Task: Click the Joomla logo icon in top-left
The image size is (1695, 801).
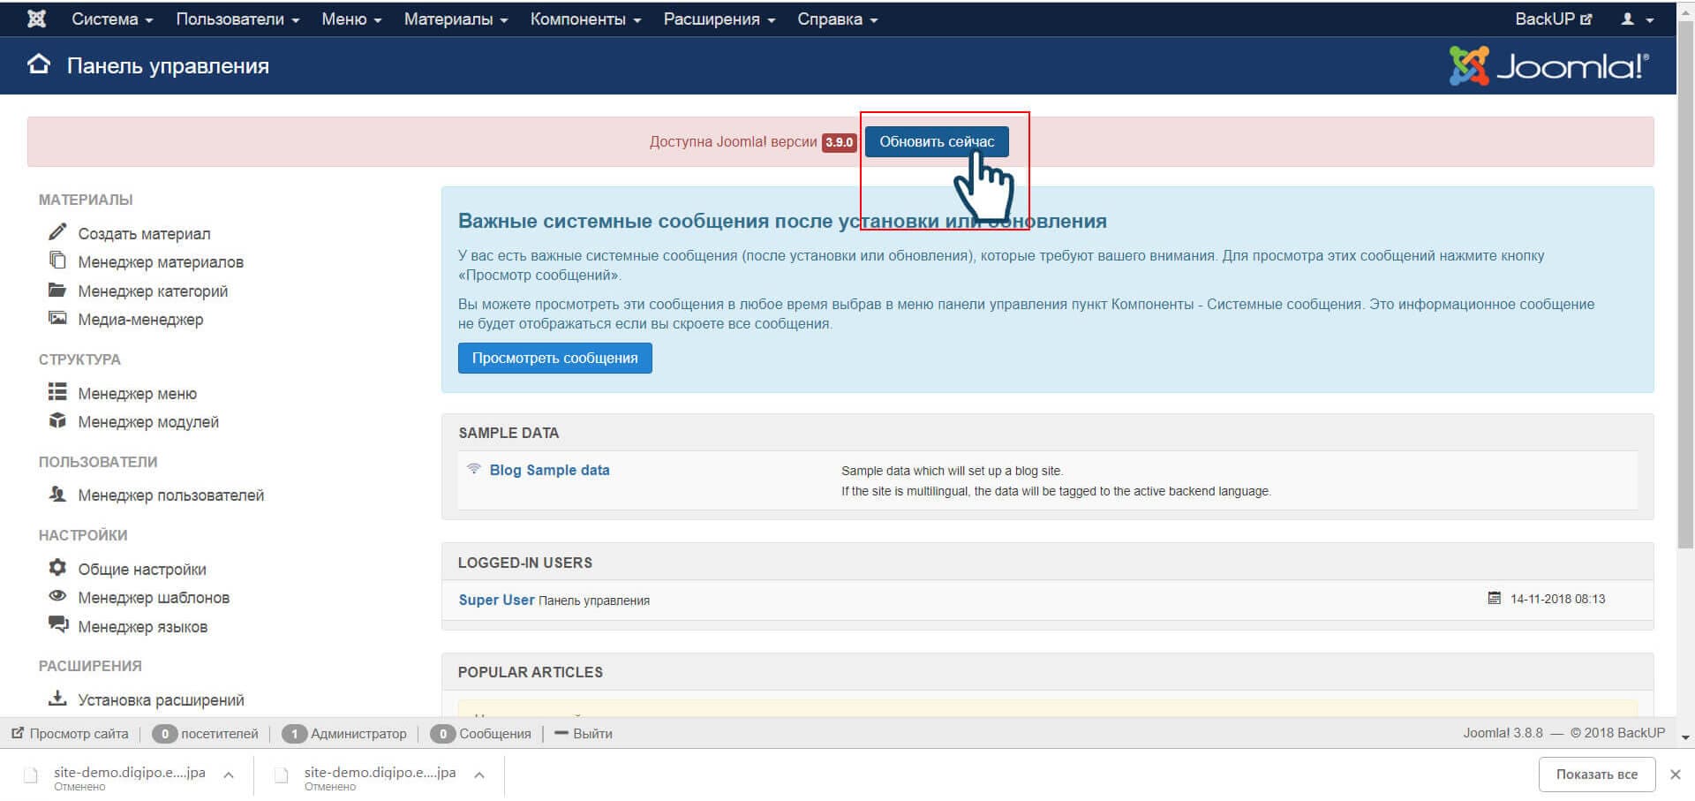Action: point(36,19)
